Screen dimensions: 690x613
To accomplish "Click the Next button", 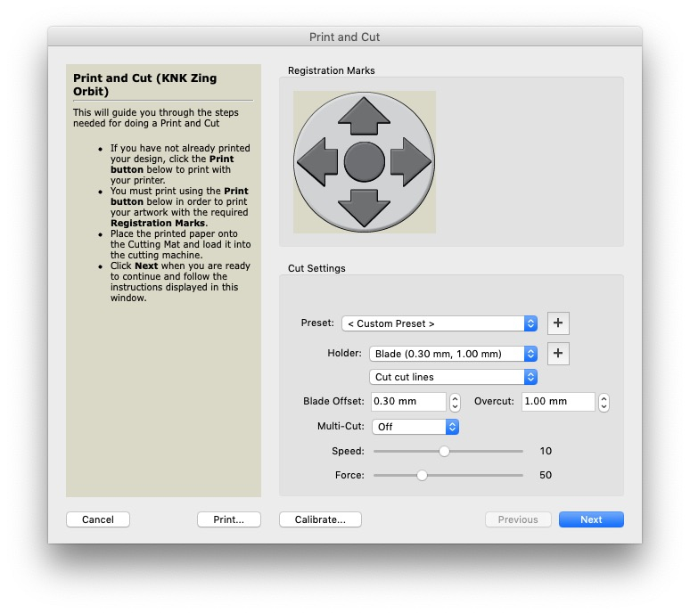I will [591, 519].
